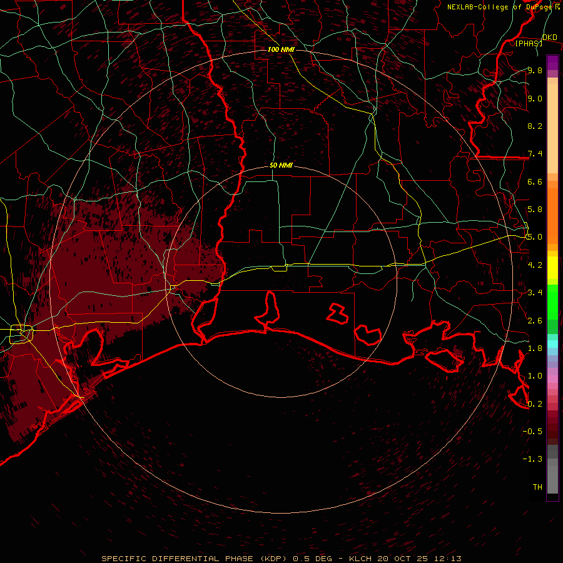Click the Specific Differential Phase caption text

[x=281, y=559]
